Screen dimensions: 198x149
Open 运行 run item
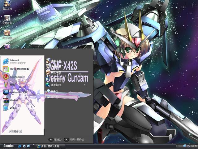[53, 97]
